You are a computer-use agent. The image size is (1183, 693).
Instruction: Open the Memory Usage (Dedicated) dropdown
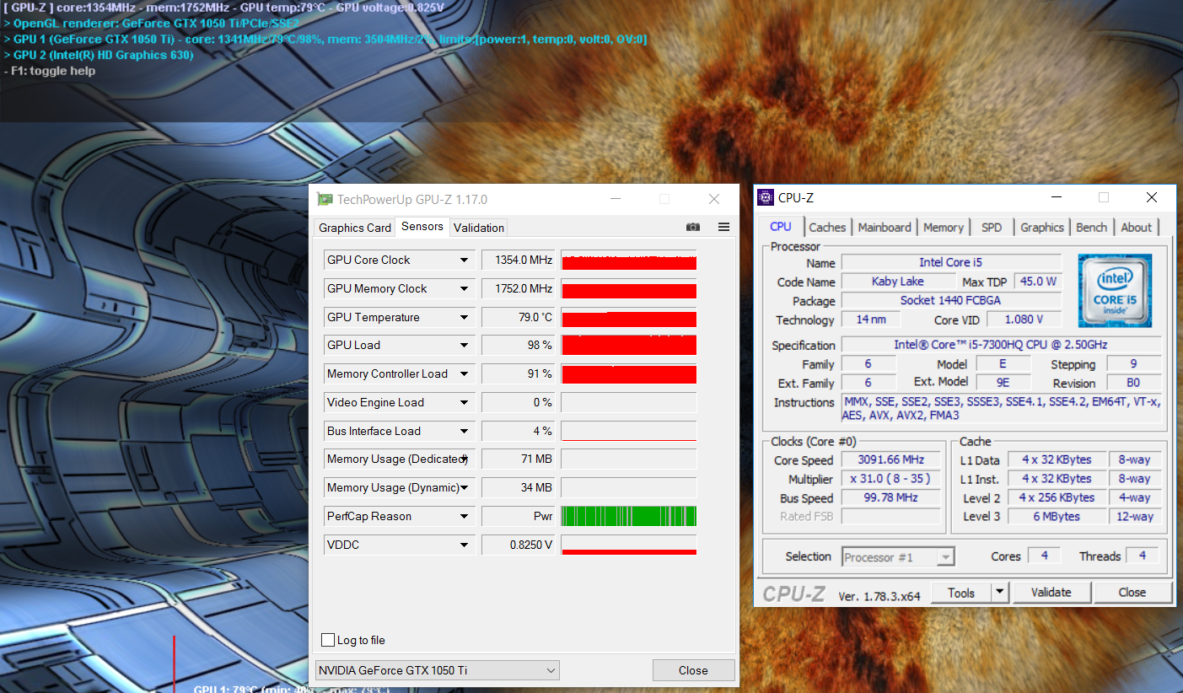coord(464,459)
